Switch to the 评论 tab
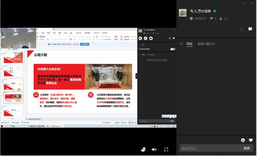257x156 pixels. point(189,44)
